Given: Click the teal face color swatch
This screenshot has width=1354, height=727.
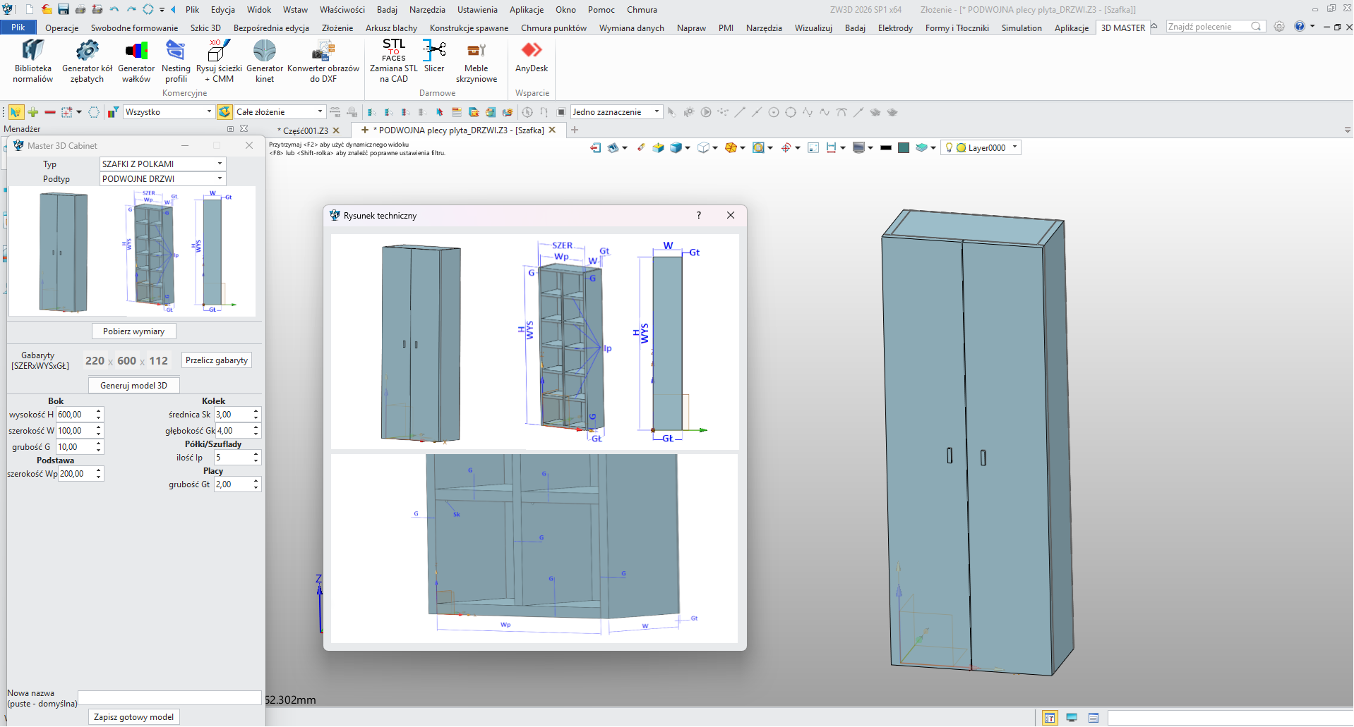Looking at the screenshot, I should [903, 148].
